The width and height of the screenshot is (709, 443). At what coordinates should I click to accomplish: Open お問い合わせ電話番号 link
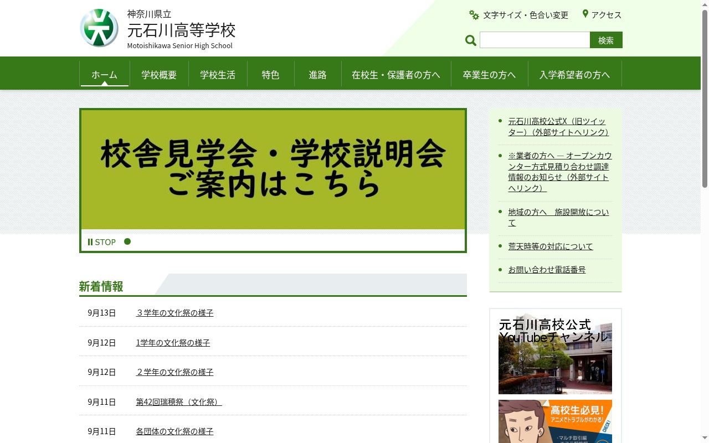(x=547, y=270)
